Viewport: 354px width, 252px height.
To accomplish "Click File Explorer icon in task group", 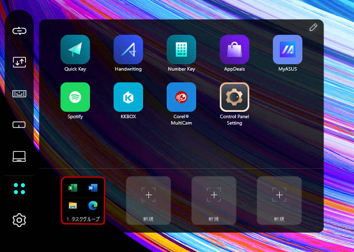I will click(x=73, y=205).
